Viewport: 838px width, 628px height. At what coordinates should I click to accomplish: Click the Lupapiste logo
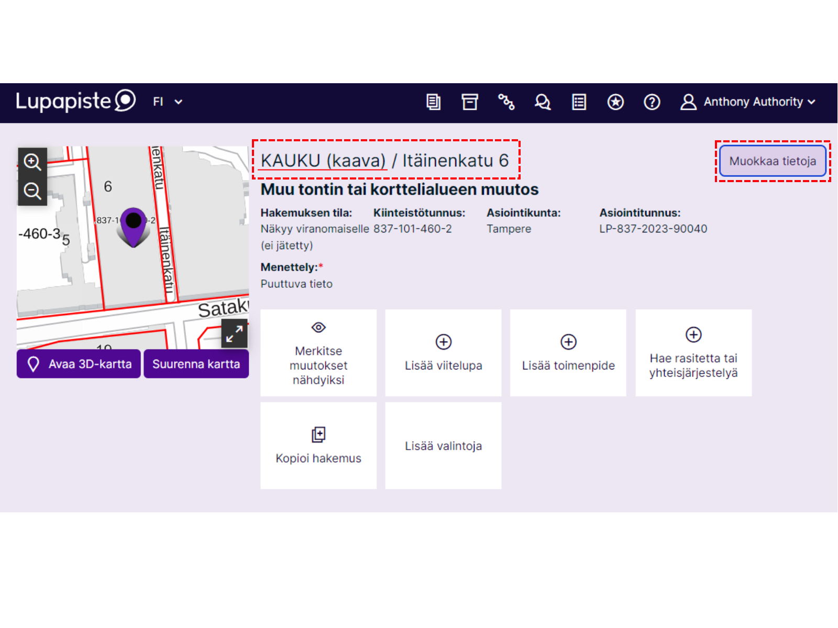(x=76, y=101)
